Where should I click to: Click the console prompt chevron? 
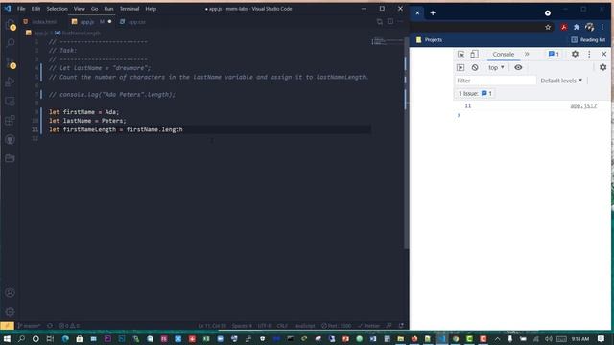459,115
